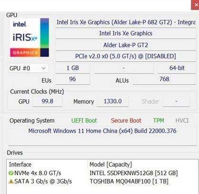Click the Operating System label

(x=32, y=121)
